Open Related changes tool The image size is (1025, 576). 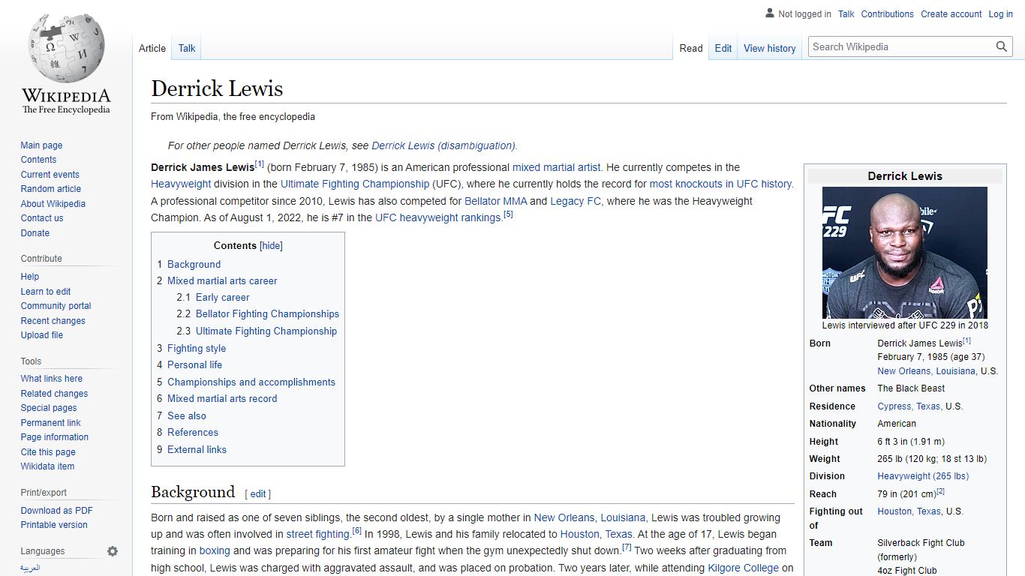(x=54, y=394)
